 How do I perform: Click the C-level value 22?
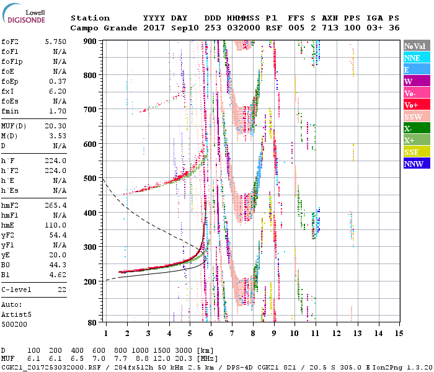coord(62,290)
